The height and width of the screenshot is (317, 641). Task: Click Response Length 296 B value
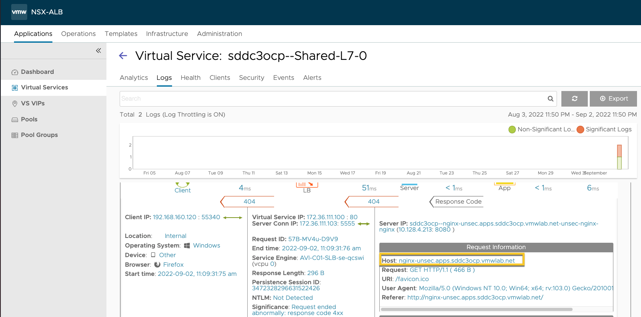(x=315, y=273)
